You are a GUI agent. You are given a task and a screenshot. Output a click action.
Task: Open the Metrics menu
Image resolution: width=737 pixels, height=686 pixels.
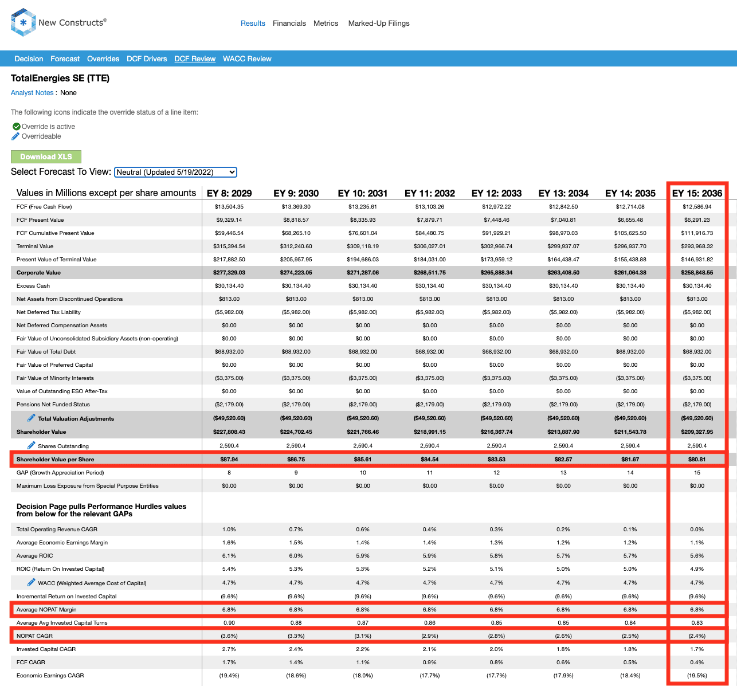(326, 23)
